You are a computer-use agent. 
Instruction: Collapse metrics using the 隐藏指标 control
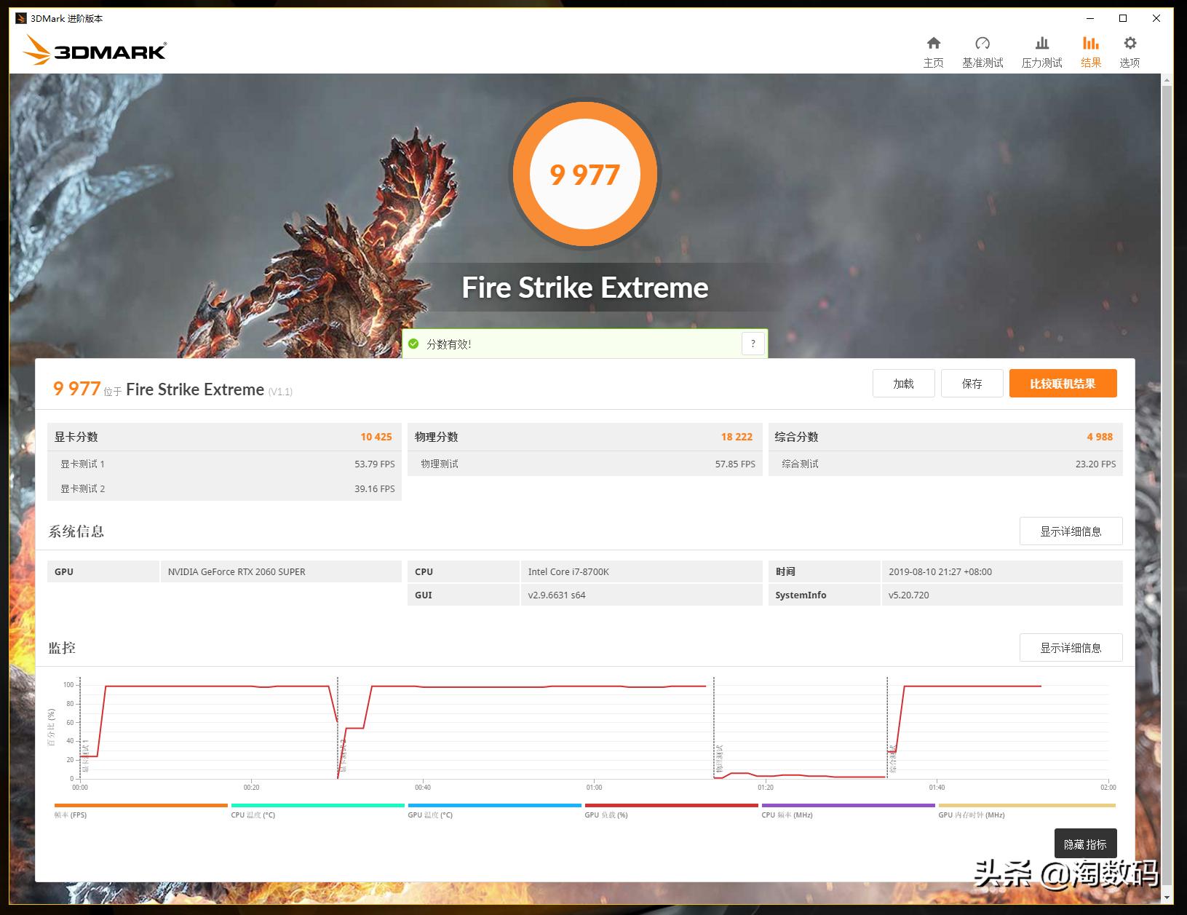[x=1085, y=843]
